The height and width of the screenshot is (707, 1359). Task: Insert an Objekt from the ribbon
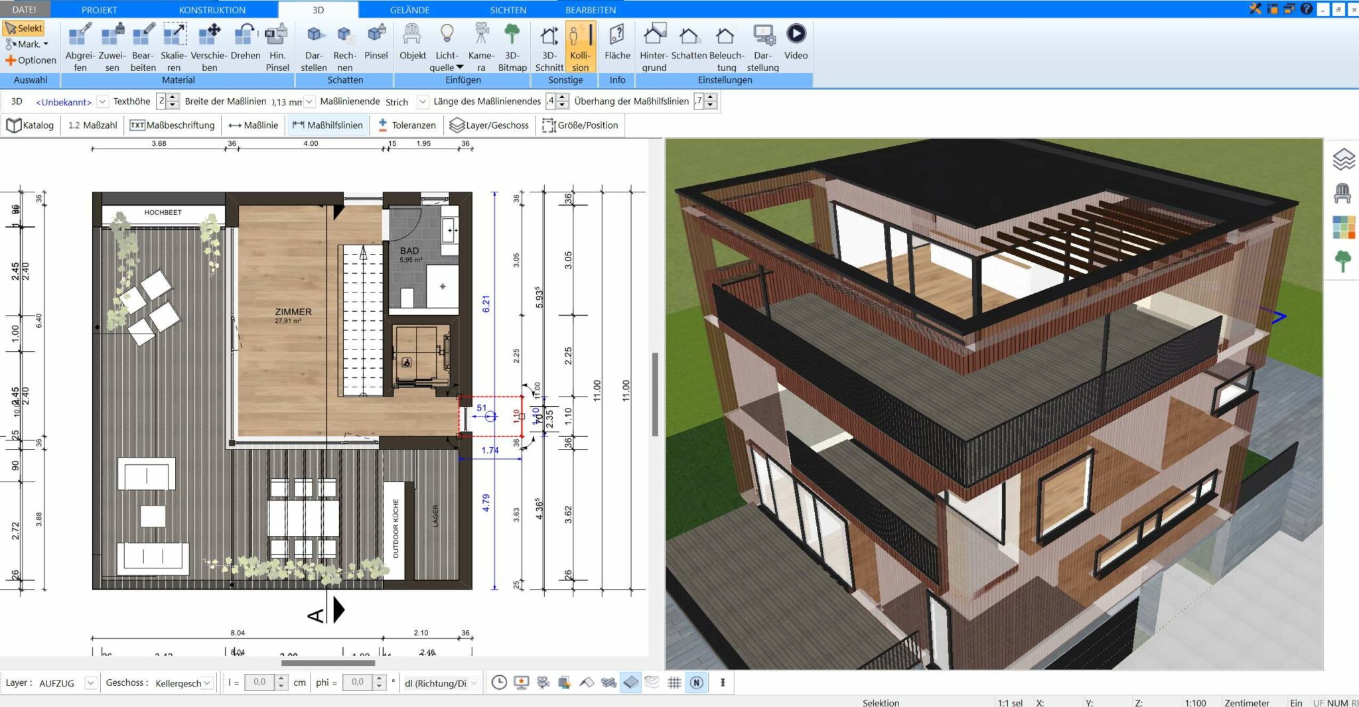[x=412, y=44]
